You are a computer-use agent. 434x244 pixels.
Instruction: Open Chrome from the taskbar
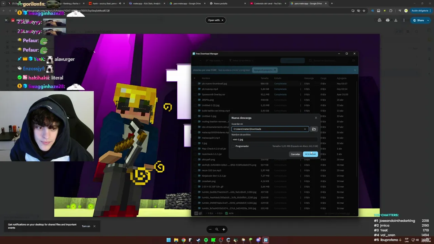click(x=183, y=240)
